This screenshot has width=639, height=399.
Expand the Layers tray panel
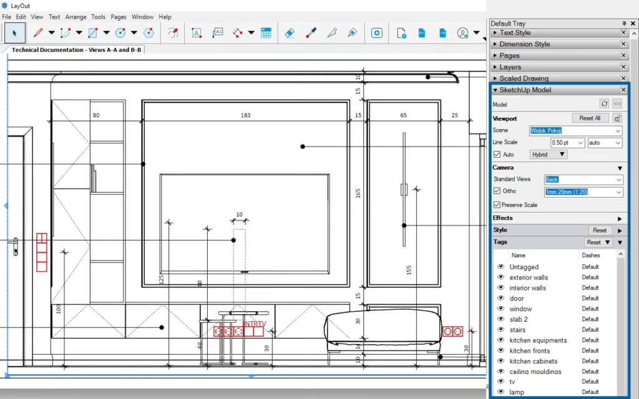[510, 67]
